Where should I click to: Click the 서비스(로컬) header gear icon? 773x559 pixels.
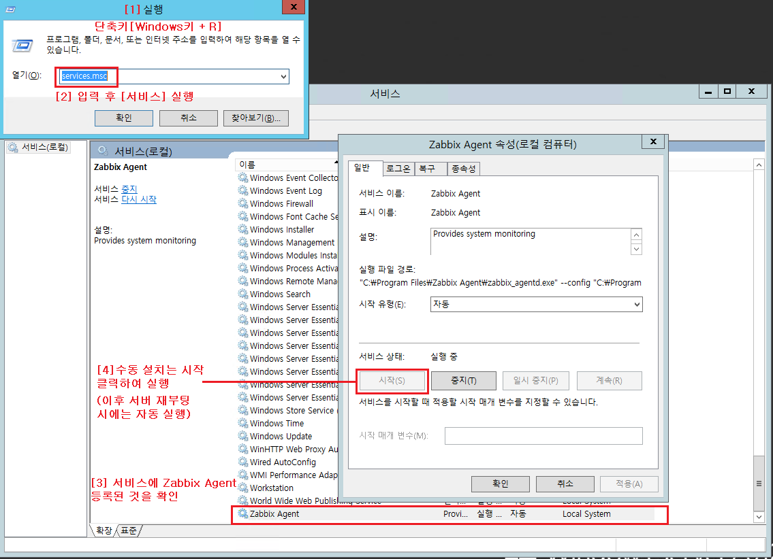pos(103,150)
